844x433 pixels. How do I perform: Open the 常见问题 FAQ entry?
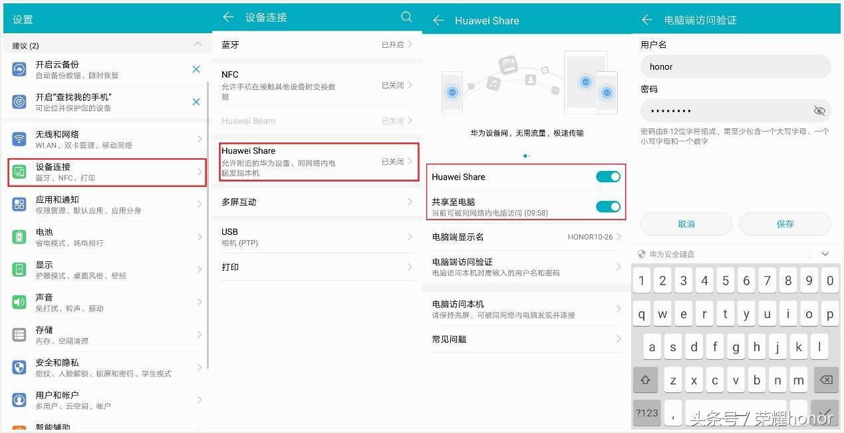pyautogui.click(x=525, y=339)
